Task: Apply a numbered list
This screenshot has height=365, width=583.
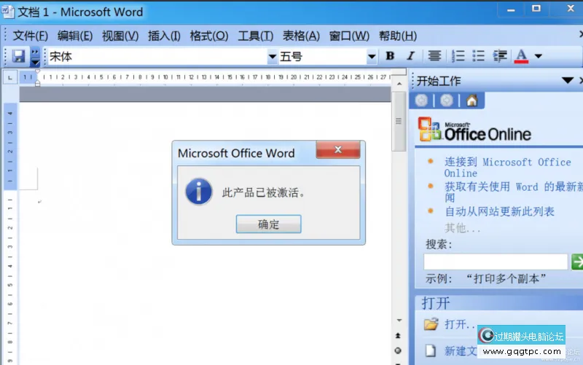Action: pyautogui.click(x=458, y=56)
